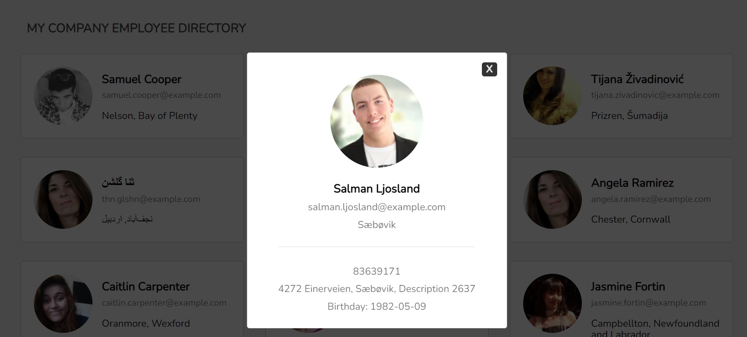Close the employee details modal

[x=489, y=69]
